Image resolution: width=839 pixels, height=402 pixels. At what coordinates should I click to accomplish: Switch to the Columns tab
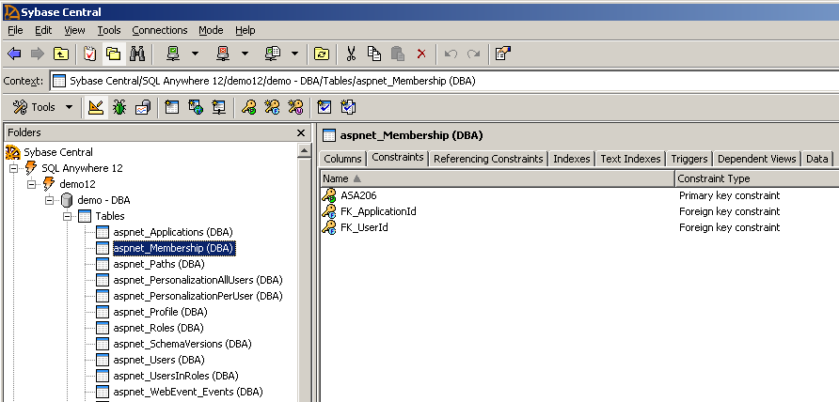(342, 159)
